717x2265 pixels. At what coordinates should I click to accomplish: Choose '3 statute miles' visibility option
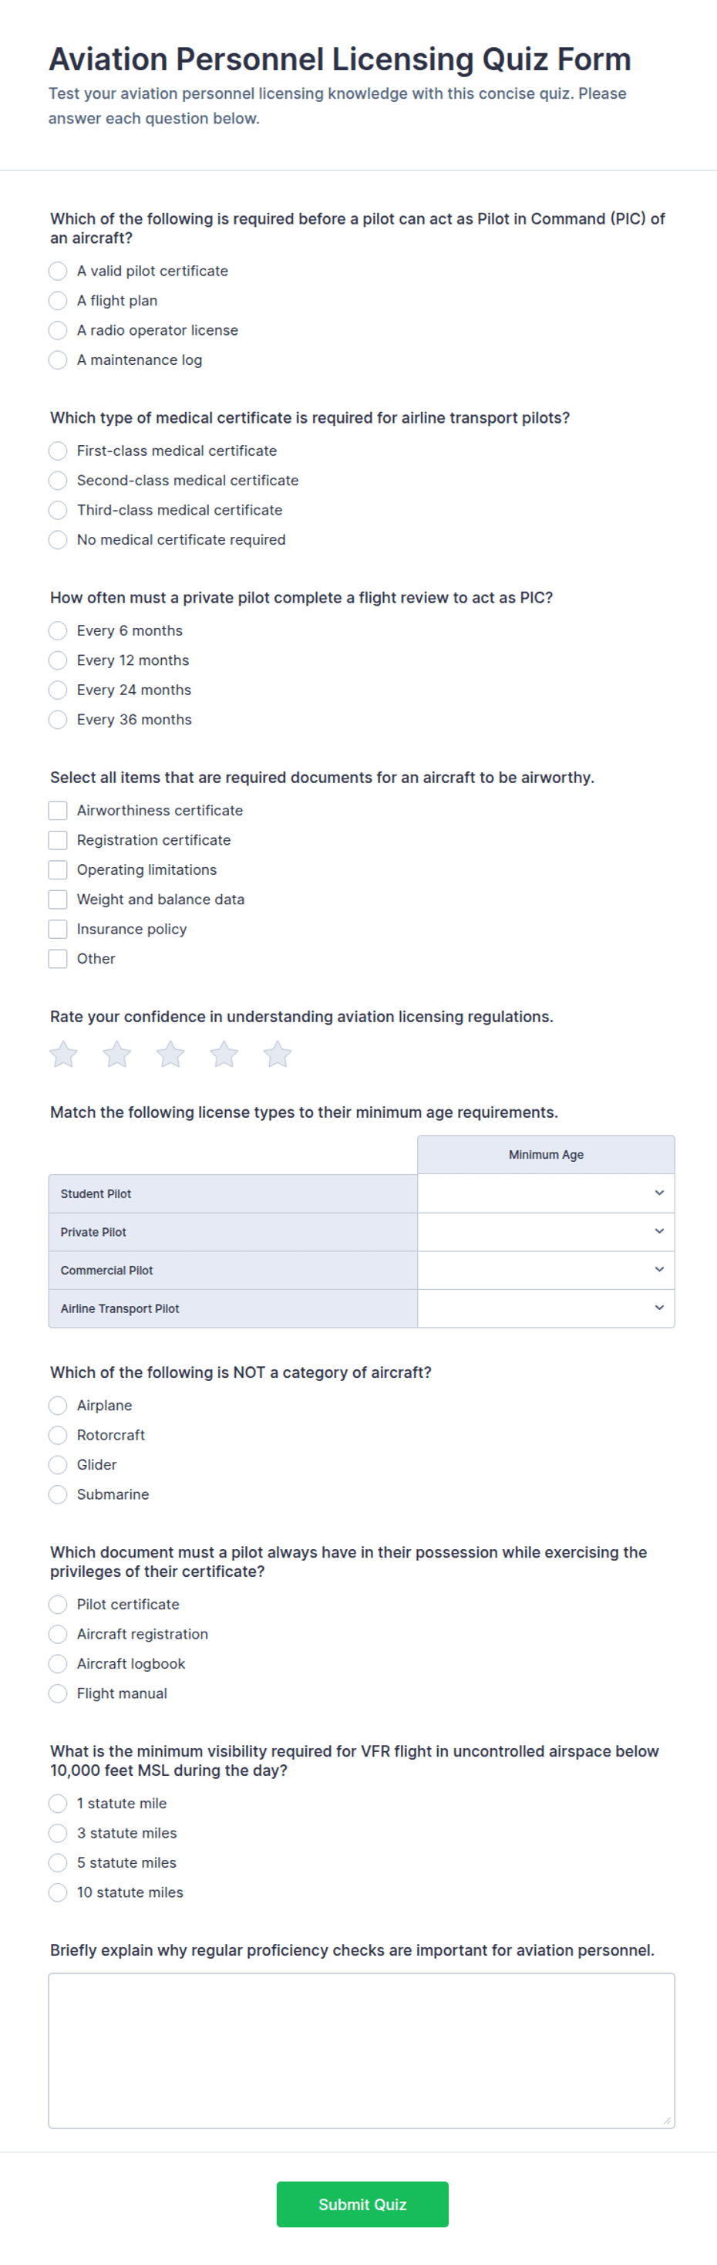pyautogui.click(x=58, y=1833)
